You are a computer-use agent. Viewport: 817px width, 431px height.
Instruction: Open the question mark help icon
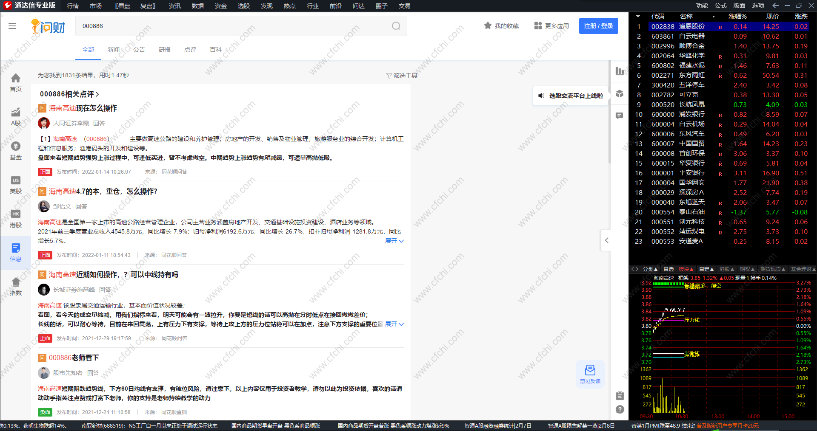point(620,409)
